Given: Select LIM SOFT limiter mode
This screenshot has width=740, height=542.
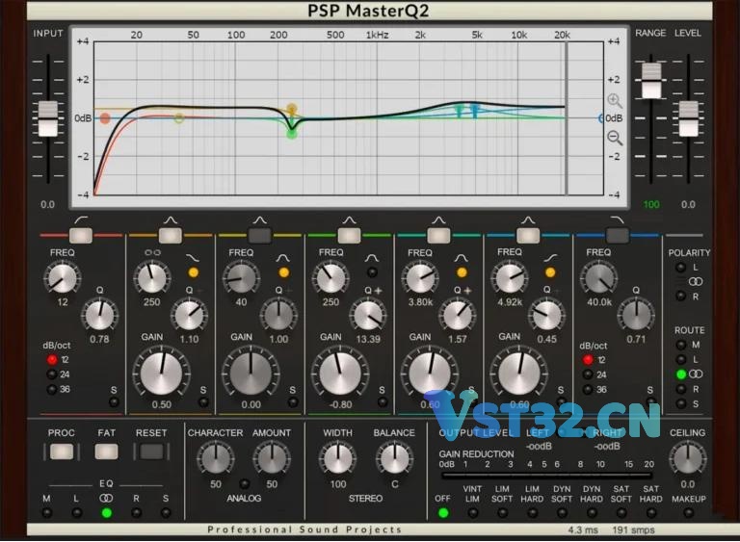Looking at the screenshot, I should pos(502,513).
